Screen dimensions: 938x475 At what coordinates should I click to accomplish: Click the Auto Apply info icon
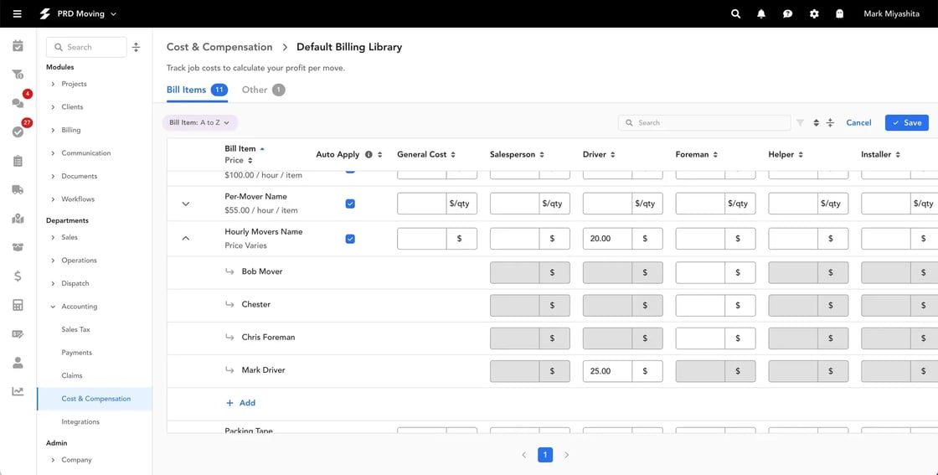(368, 155)
